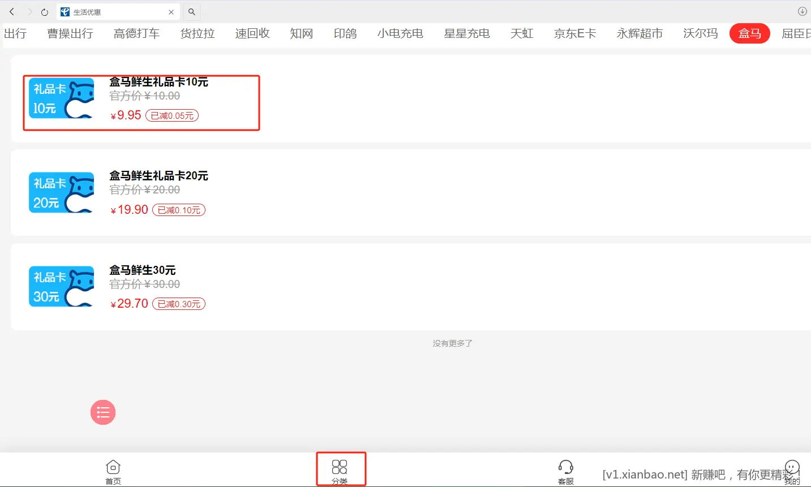The width and height of the screenshot is (811, 487).
Task: Go to 首页 home in bottom bar
Action: pyautogui.click(x=113, y=472)
